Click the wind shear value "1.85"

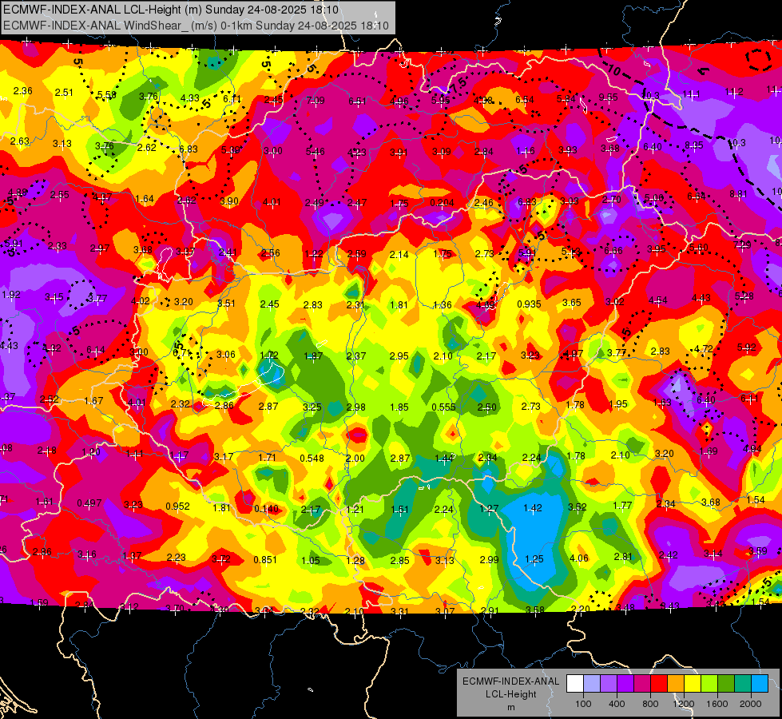click(399, 407)
